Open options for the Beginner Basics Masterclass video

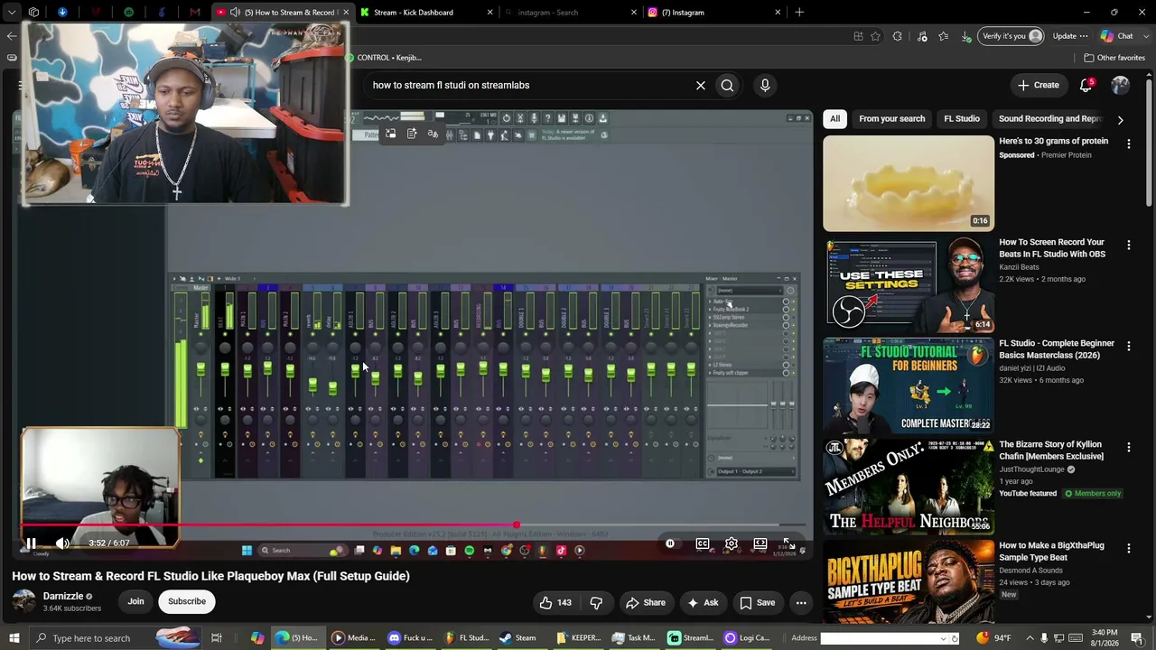pyautogui.click(x=1128, y=346)
